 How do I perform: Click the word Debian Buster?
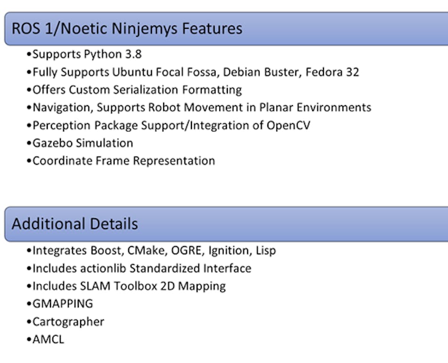tap(262, 72)
